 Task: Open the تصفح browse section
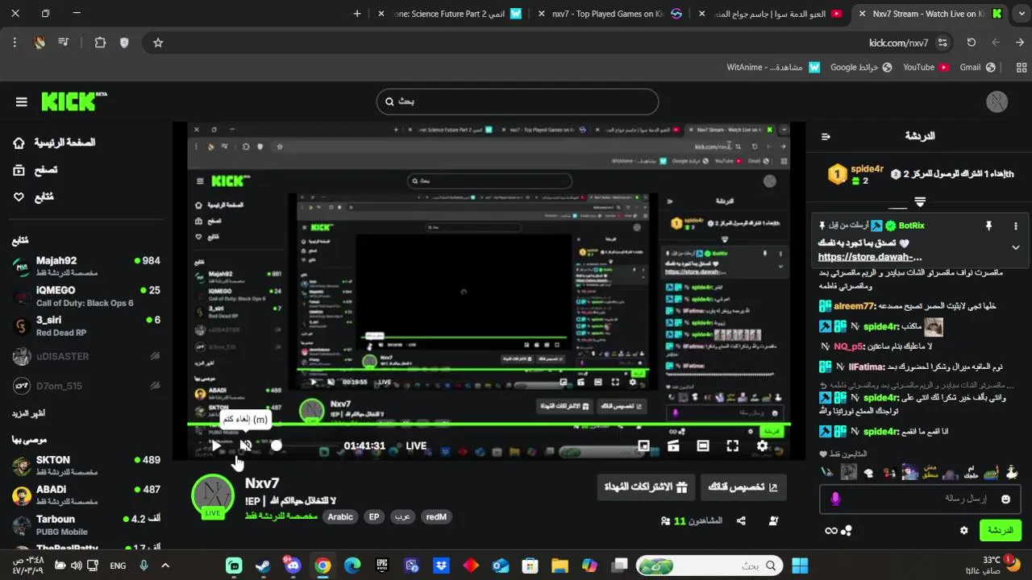coord(35,170)
